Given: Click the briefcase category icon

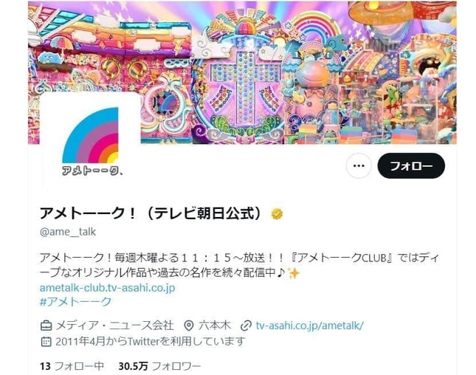Looking at the screenshot, I should tap(46, 326).
